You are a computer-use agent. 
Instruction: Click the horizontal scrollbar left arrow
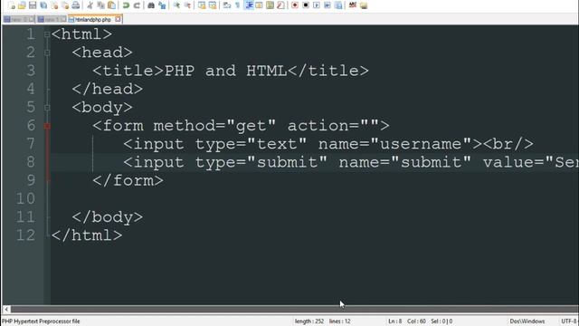click(6, 309)
